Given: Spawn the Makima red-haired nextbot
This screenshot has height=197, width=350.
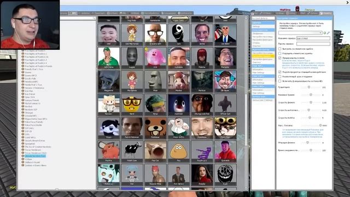Looking at the screenshot, I should [x=202, y=58].
